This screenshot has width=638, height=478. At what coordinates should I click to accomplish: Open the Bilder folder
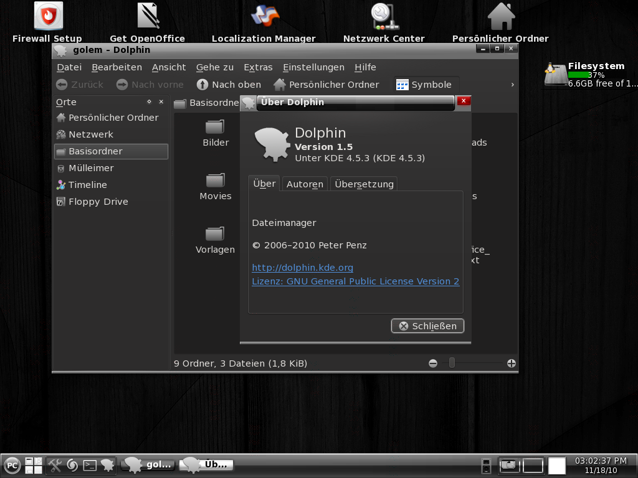tap(215, 131)
